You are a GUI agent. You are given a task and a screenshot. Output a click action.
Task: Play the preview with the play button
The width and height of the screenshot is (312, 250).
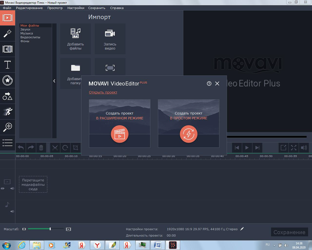click(247, 148)
